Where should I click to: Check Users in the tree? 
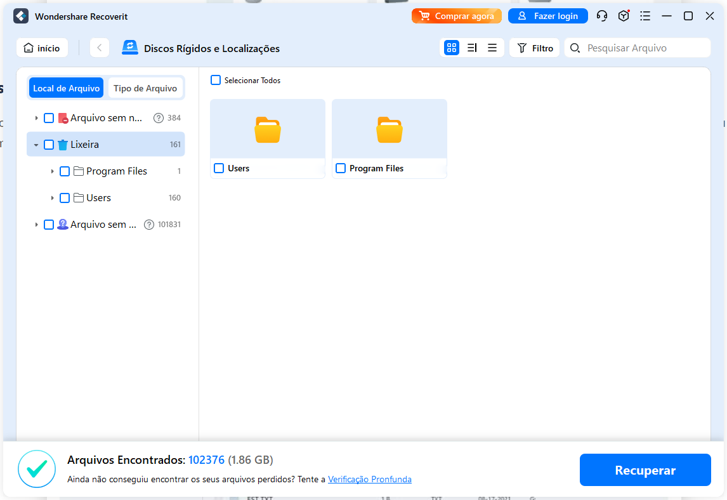[65, 198]
